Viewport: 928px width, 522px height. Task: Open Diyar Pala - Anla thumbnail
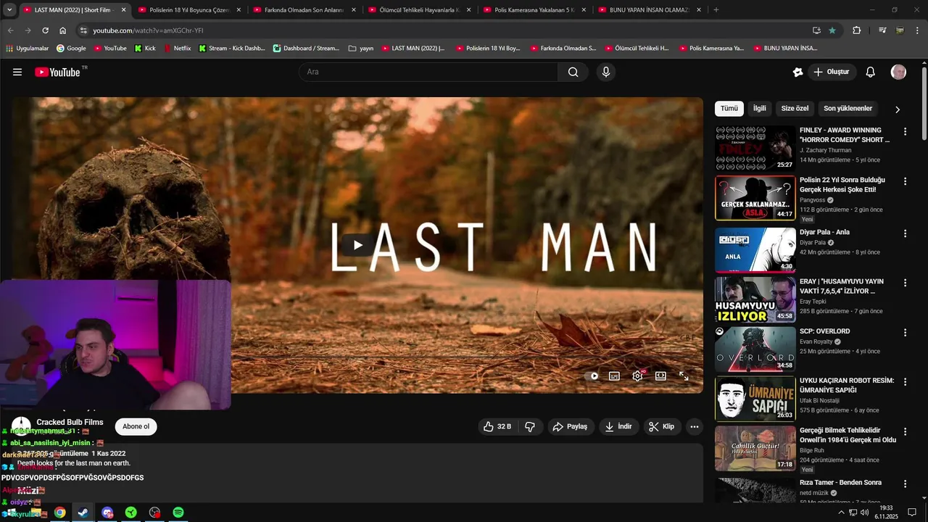[x=755, y=250]
